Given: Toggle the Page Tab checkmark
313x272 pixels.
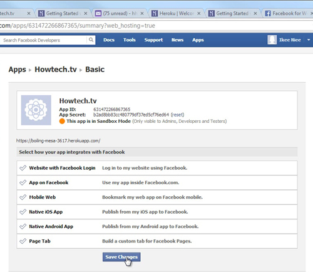Looking at the screenshot, I should tap(23, 241).
